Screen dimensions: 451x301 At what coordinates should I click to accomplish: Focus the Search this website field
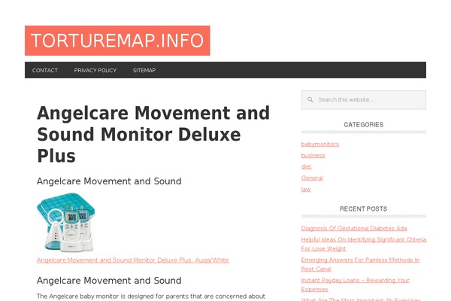coord(364,99)
